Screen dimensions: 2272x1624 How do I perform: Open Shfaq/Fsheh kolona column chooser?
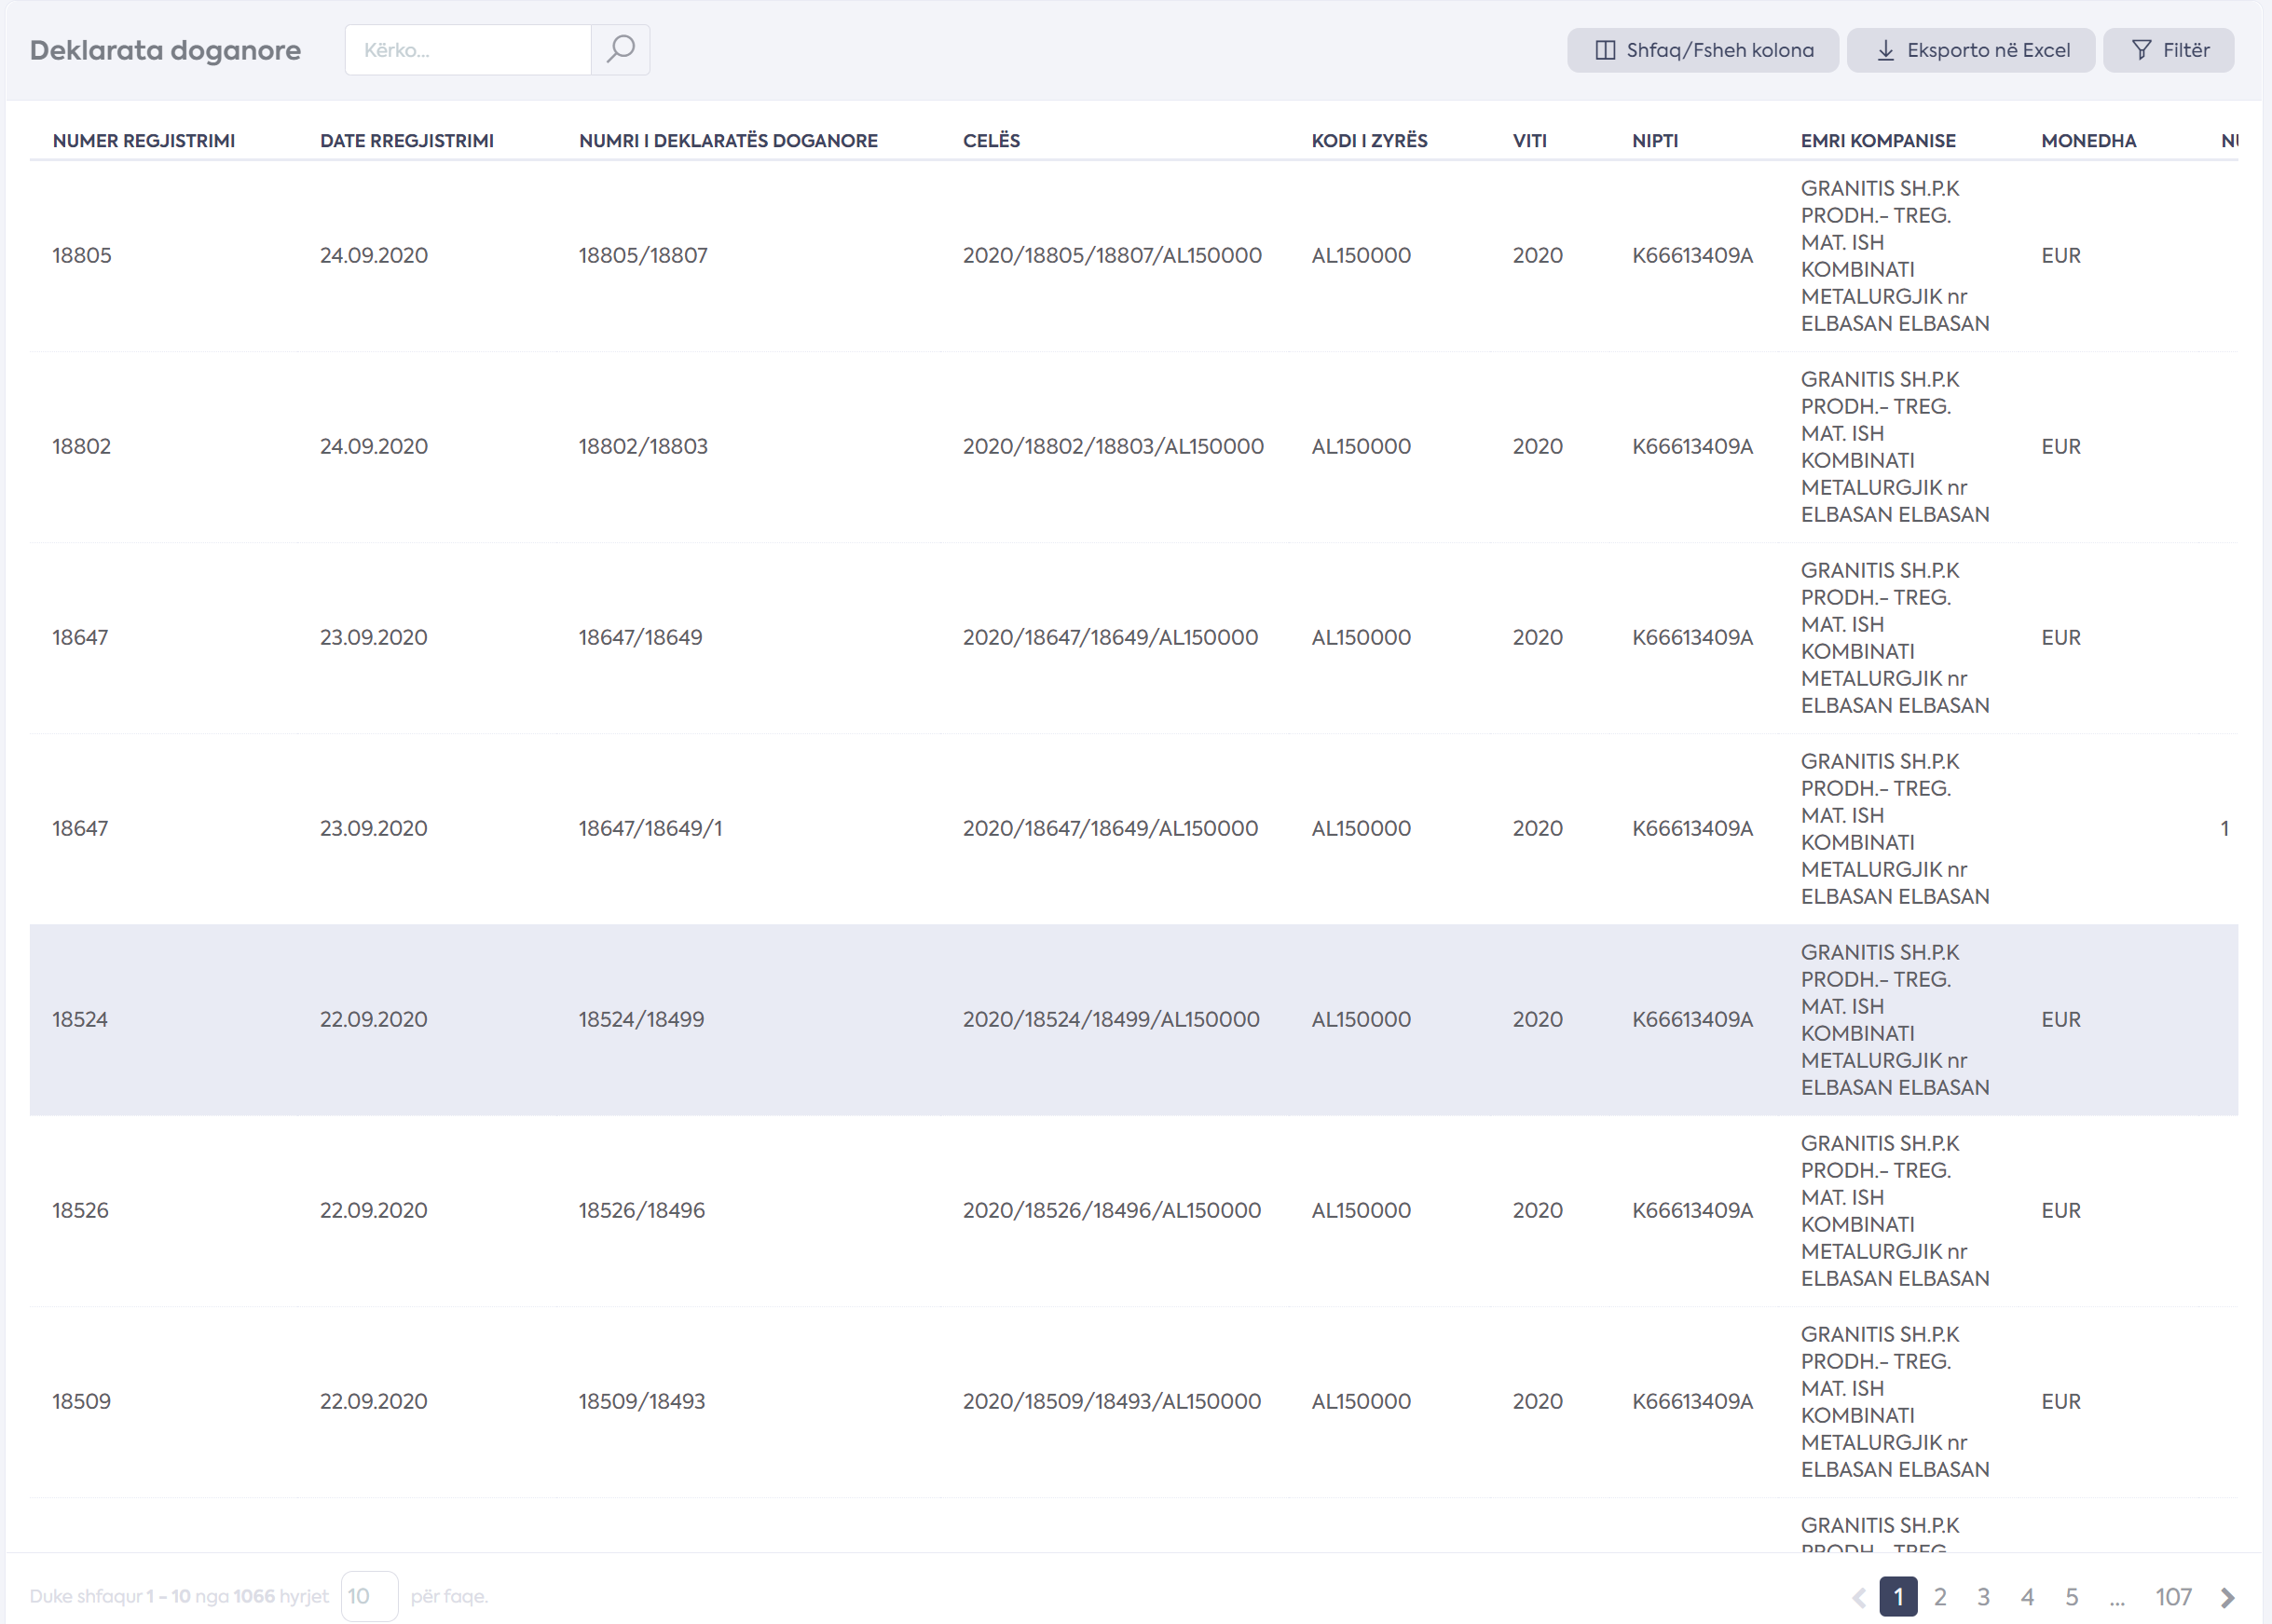(1702, 50)
